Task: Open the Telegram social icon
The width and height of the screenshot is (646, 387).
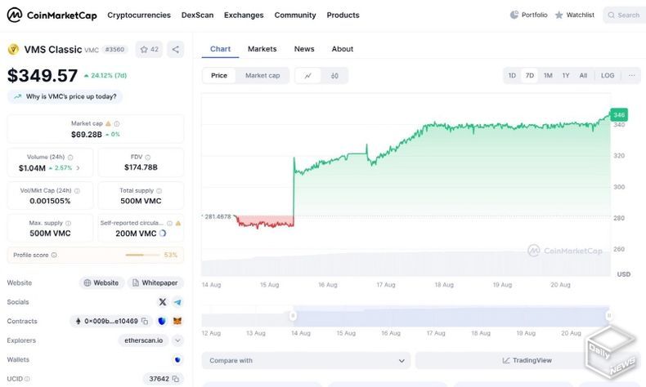Action: [x=177, y=302]
